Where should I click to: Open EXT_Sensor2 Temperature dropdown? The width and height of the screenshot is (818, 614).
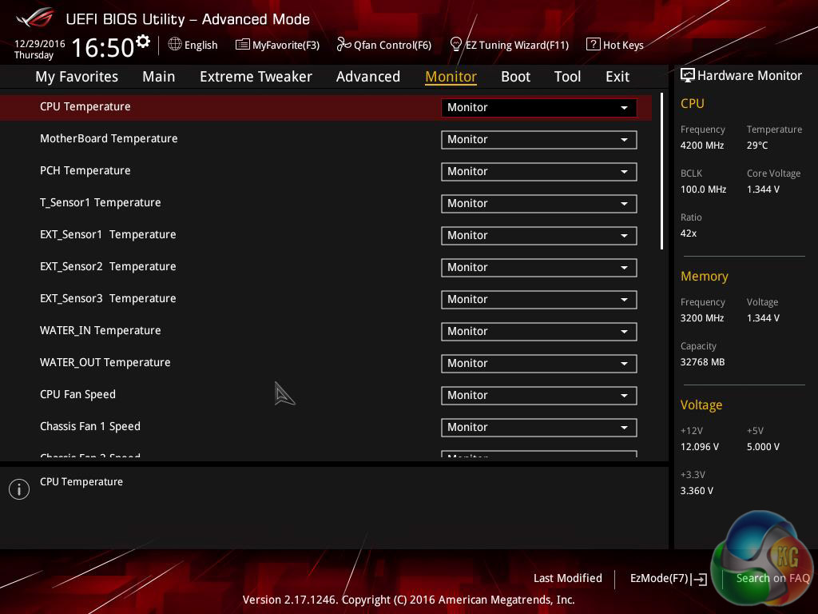point(539,268)
